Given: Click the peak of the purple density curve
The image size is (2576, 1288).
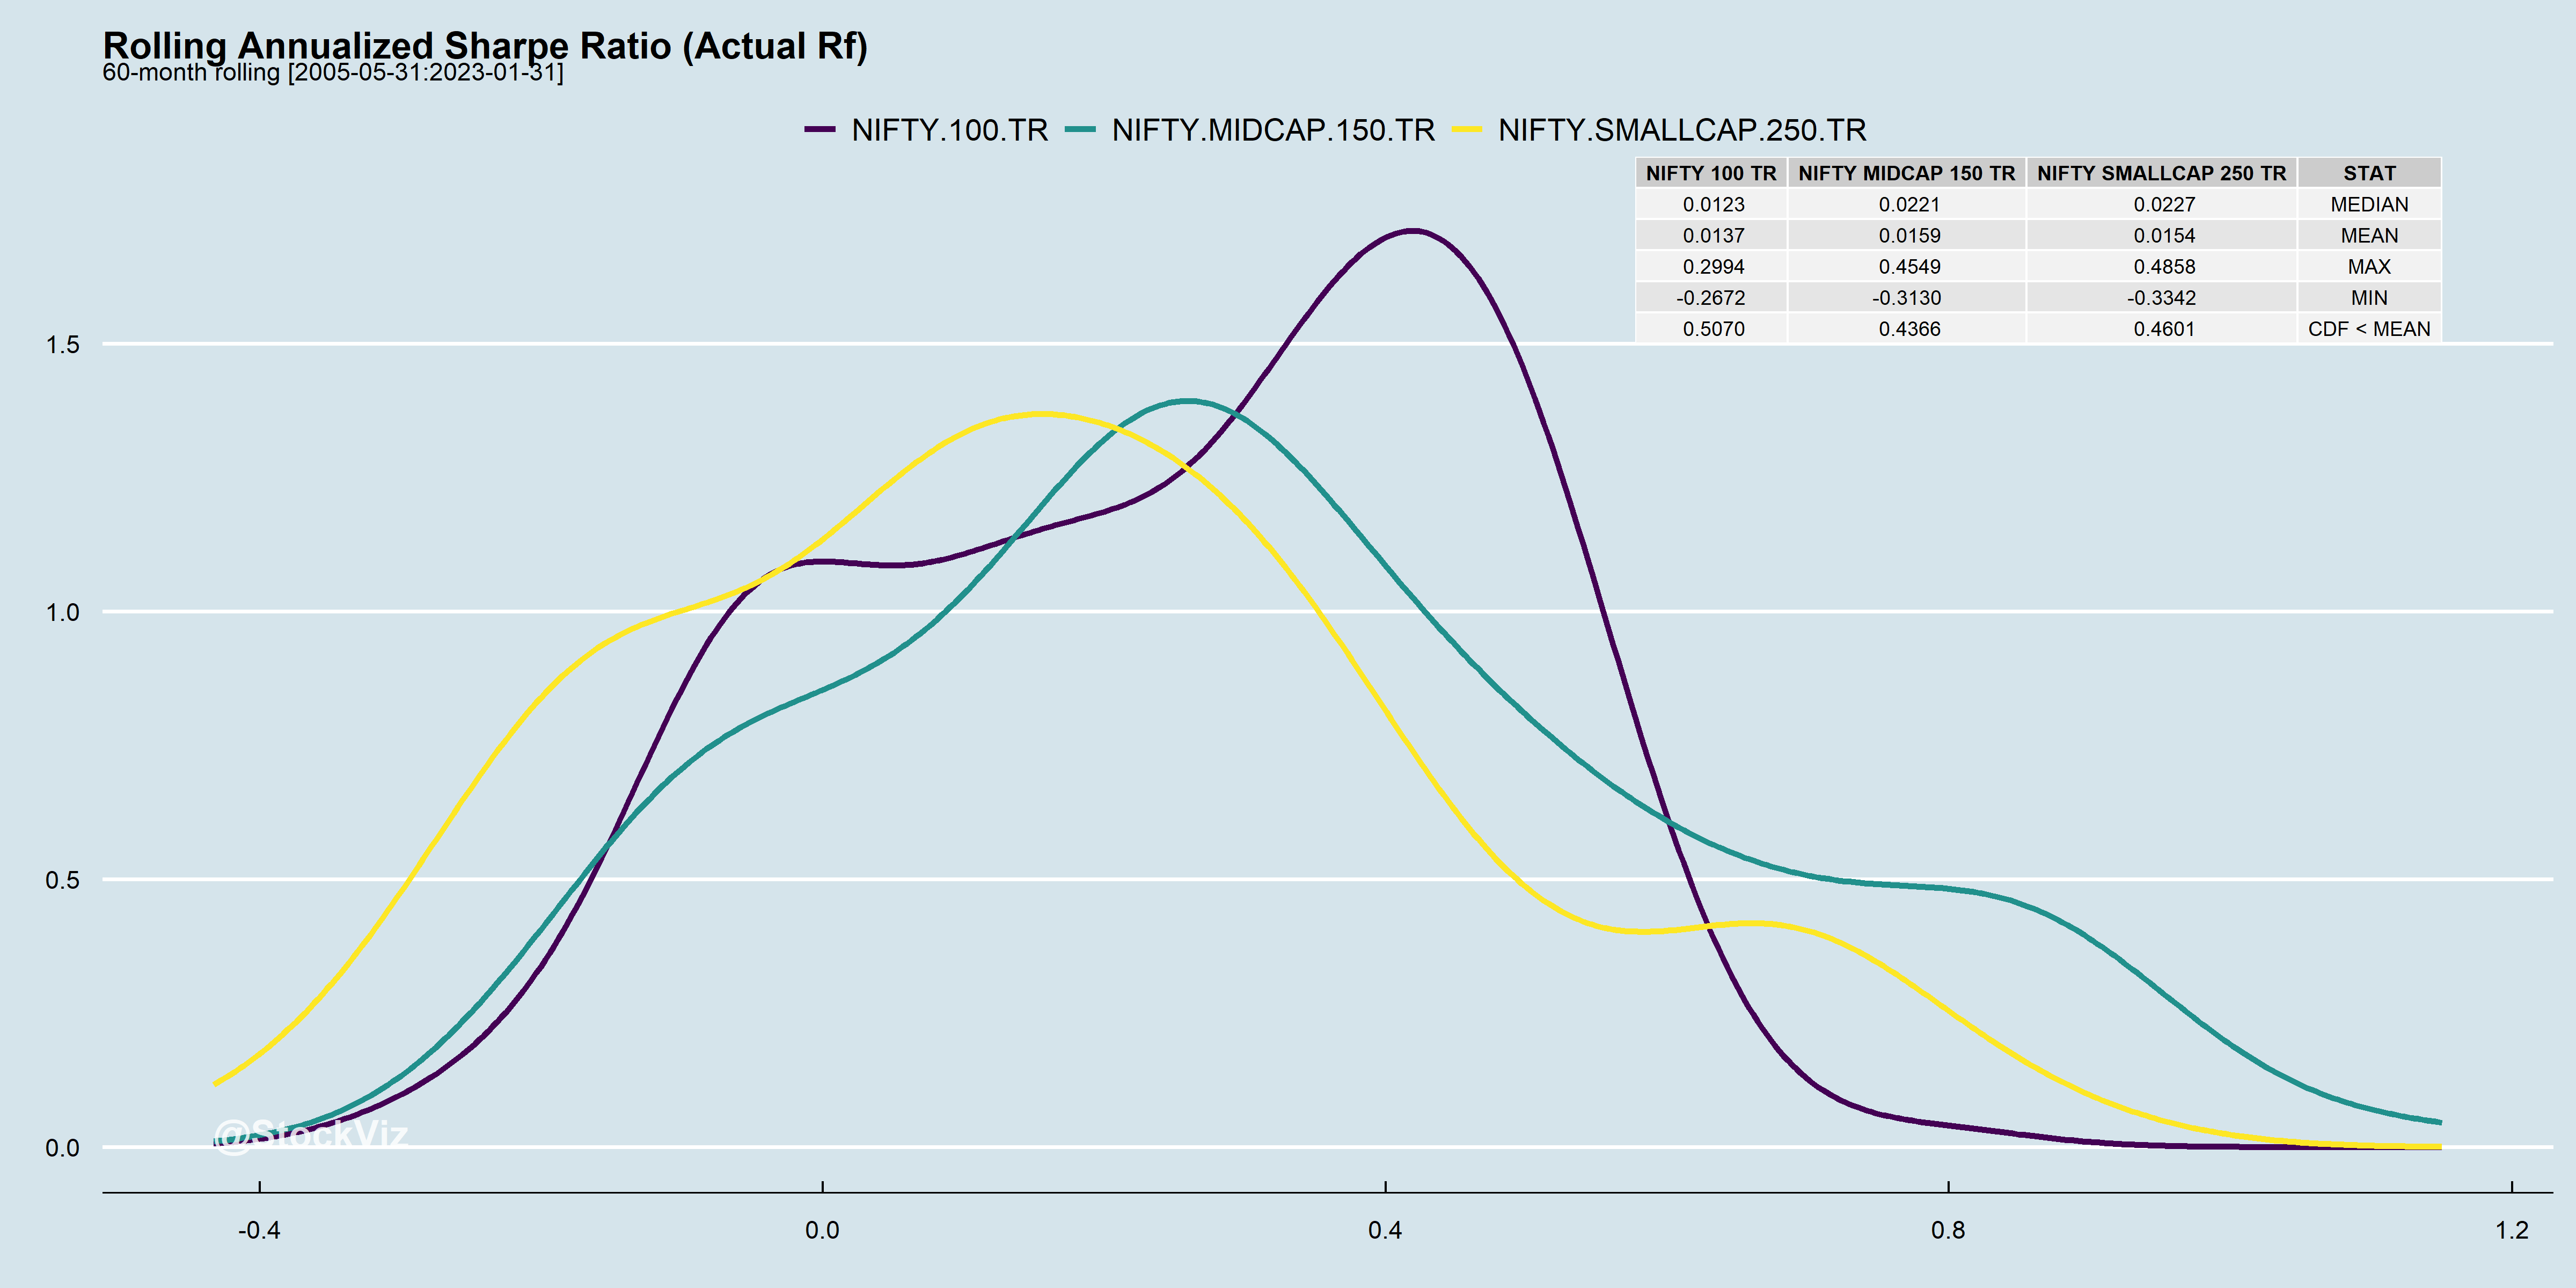Looking at the screenshot, I should 1412,231.
